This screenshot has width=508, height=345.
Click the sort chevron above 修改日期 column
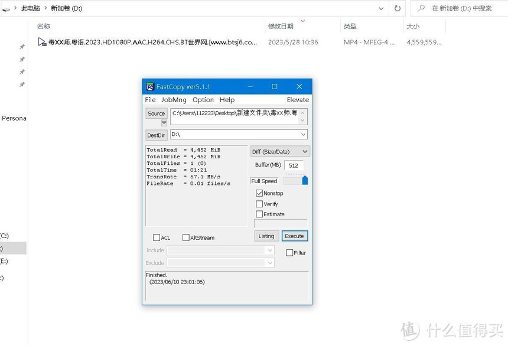(303, 21)
